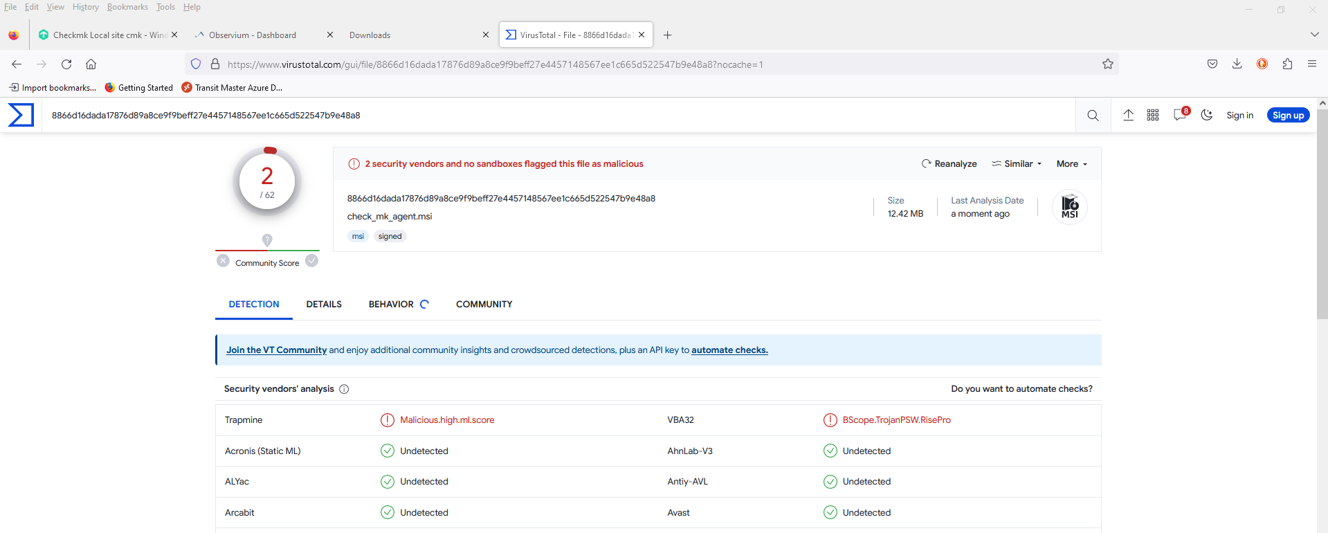The image size is (1328, 533).
Task: Switch to the COMMUNITY tab
Action: (484, 305)
